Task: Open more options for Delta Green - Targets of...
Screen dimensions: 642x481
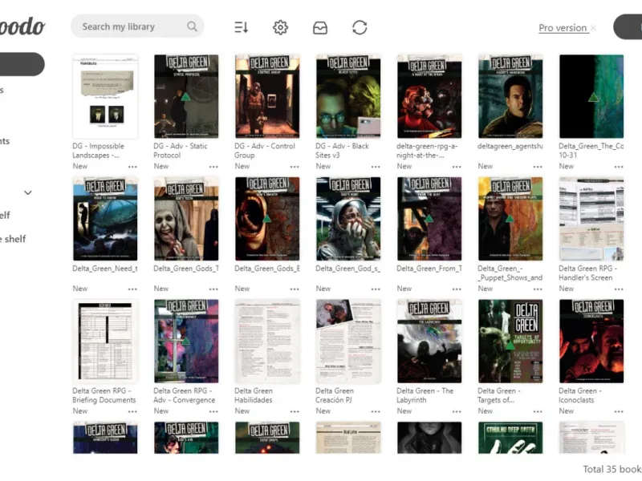Action: [538, 411]
